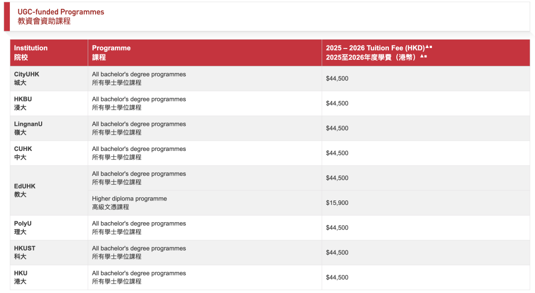The height and width of the screenshot is (293, 535).
Task: Click the $44,500 fee in CUHK row
Action: [x=337, y=153]
